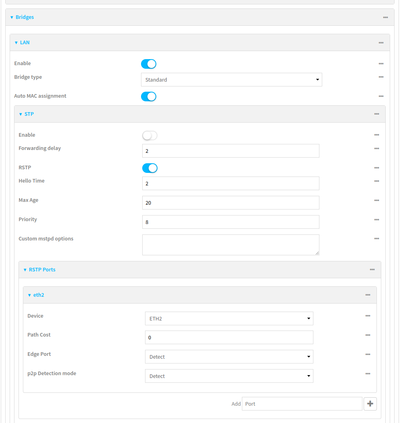This screenshot has height=423, width=403.
Task: Open the ellipsis menu for STP section
Action: click(x=376, y=114)
